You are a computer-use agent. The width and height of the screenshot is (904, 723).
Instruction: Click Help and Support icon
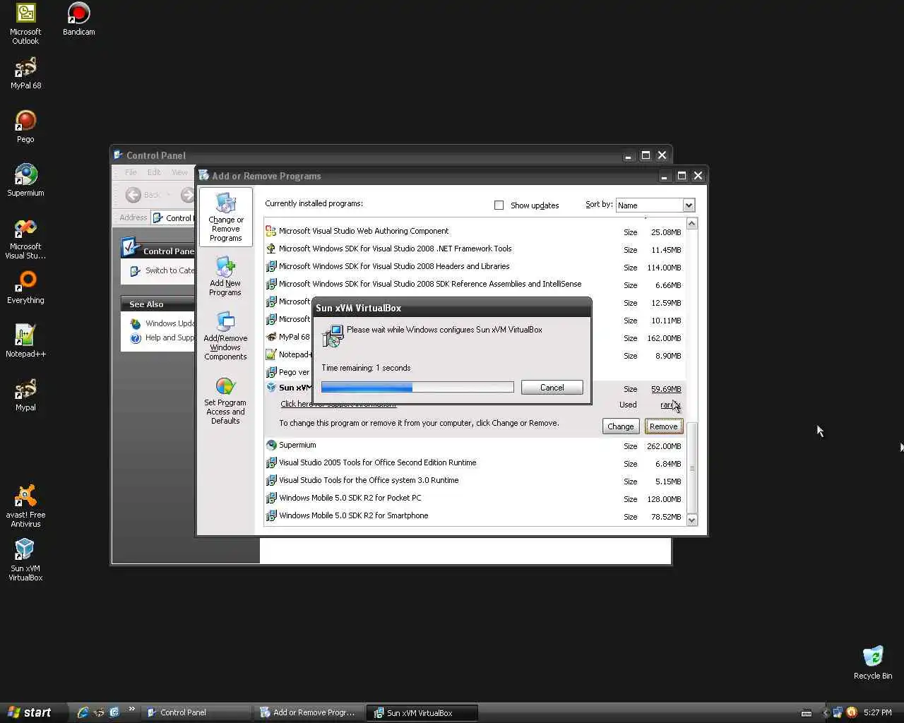[x=136, y=338]
